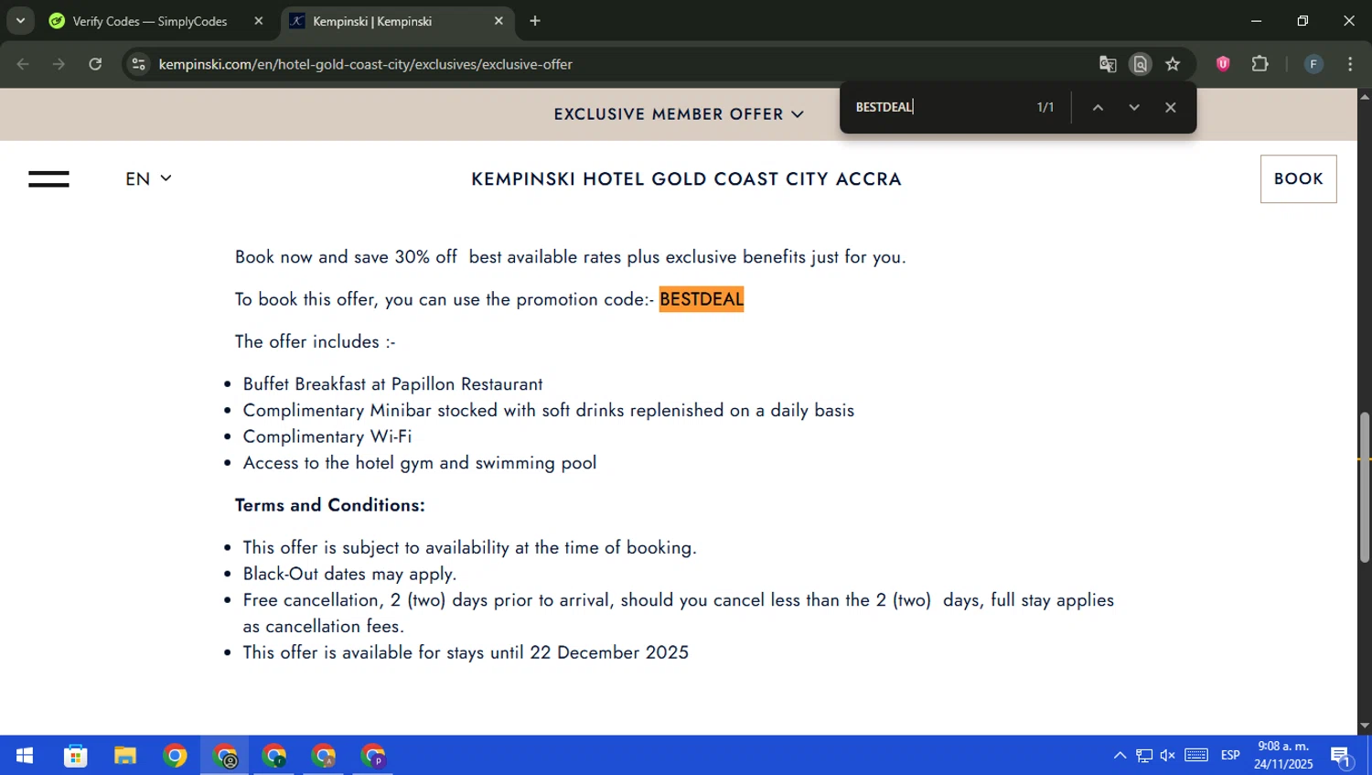The image size is (1372, 775).
Task: Open the profile F avatar
Action: click(x=1313, y=64)
